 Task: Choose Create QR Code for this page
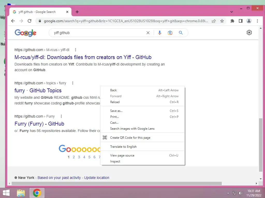(143, 138)
